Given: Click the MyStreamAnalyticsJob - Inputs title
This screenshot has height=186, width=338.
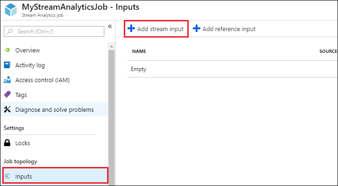Looking at the screenshot, I should point(80,7).
